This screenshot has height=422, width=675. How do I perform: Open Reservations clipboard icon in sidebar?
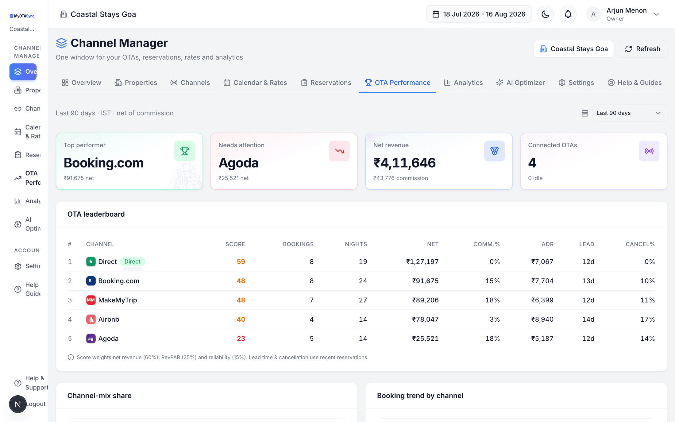click(x=18, y=155)
